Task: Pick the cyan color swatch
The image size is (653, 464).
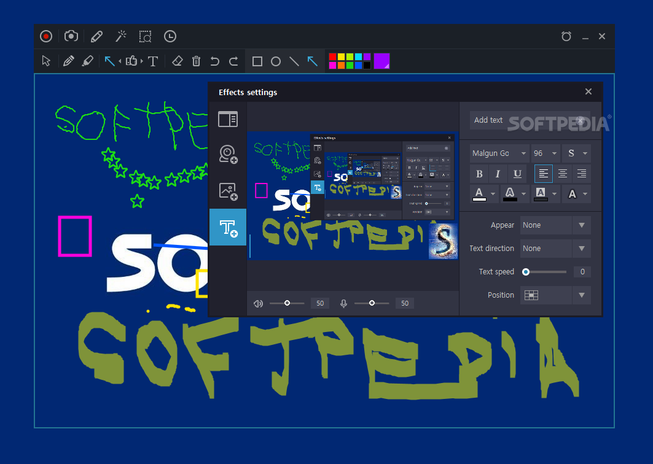Action: click(358, 57)
